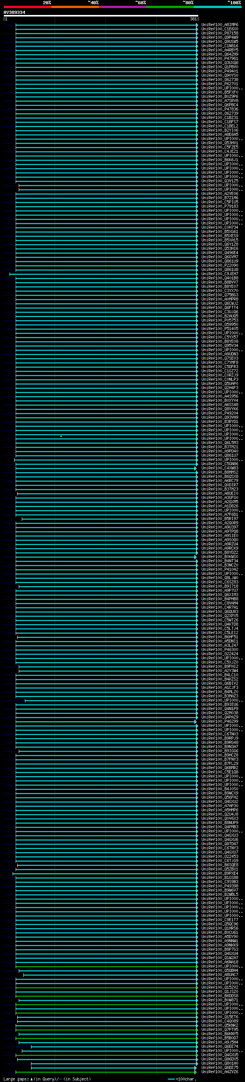Open hit UniRef100_C1E6X0
Viewport: 245px width, 1082px height.
pos(219,29)
